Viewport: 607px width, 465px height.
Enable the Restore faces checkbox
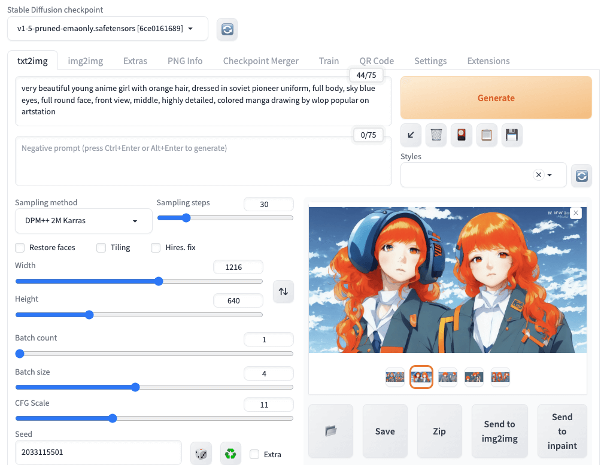pyautogui.click(x=20, y=248)
